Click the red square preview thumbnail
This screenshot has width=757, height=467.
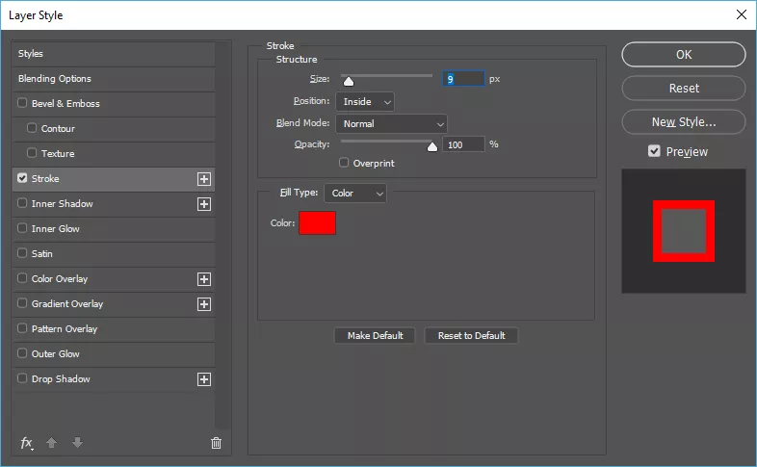pyautogui.click(x=684, y=231)
